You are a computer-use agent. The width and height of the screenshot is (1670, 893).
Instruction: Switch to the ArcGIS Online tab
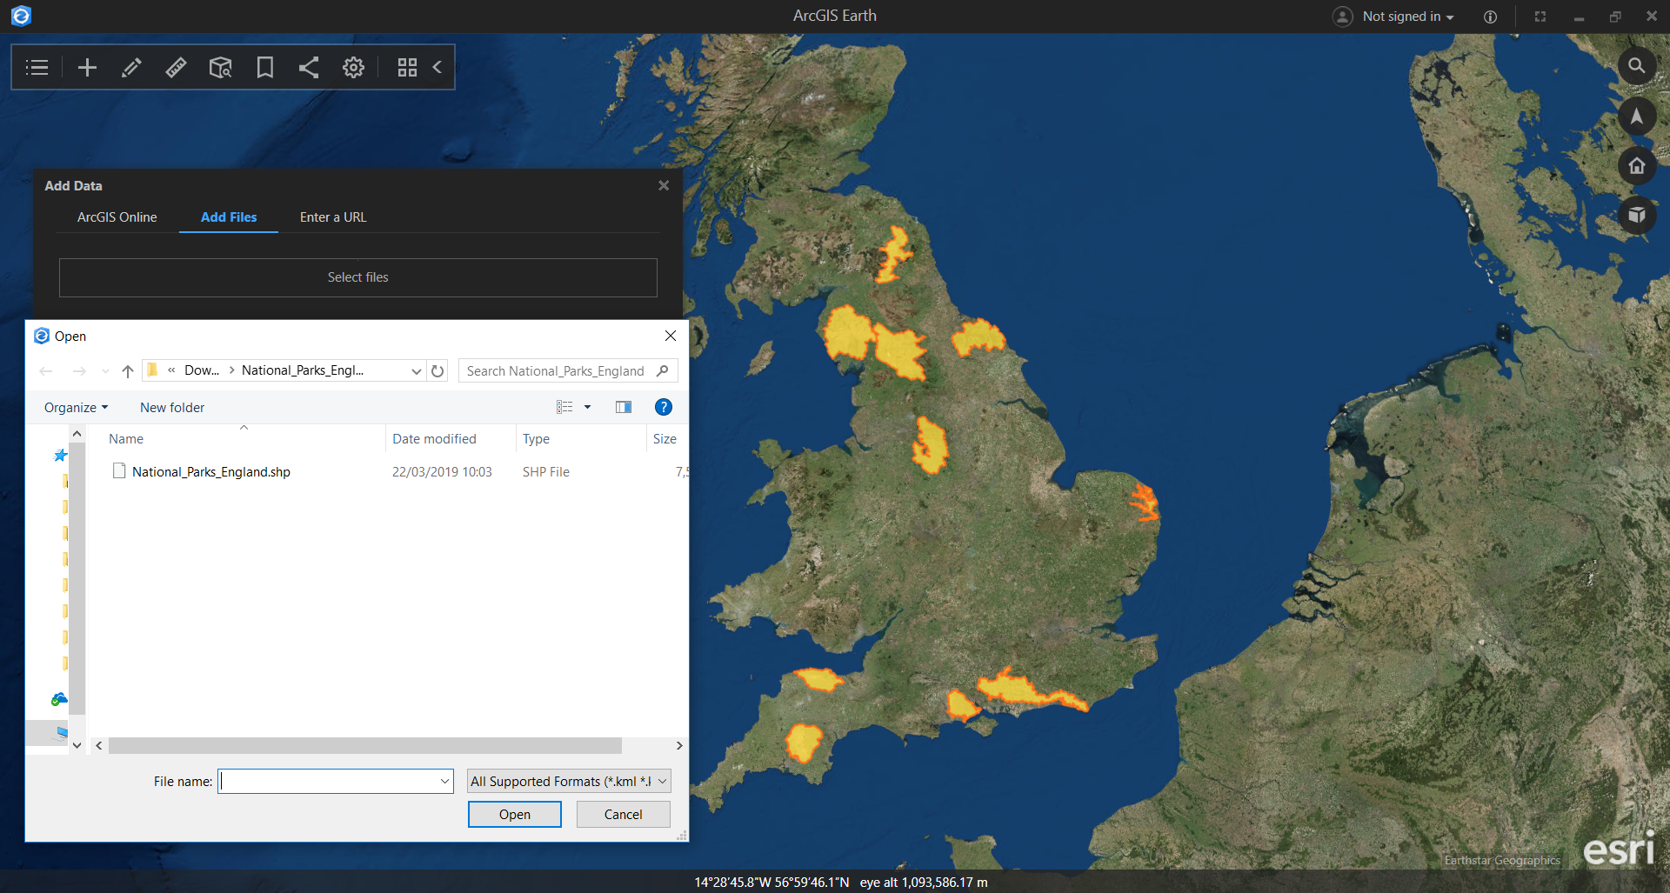point(117,217)
